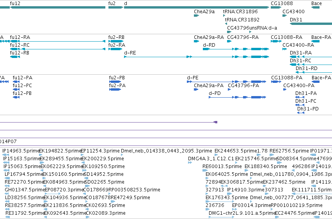The image size is (332, 219).
Task: Click the EK188340.5prime EST label
Action: pyautogui.click(x=266, y=166)
